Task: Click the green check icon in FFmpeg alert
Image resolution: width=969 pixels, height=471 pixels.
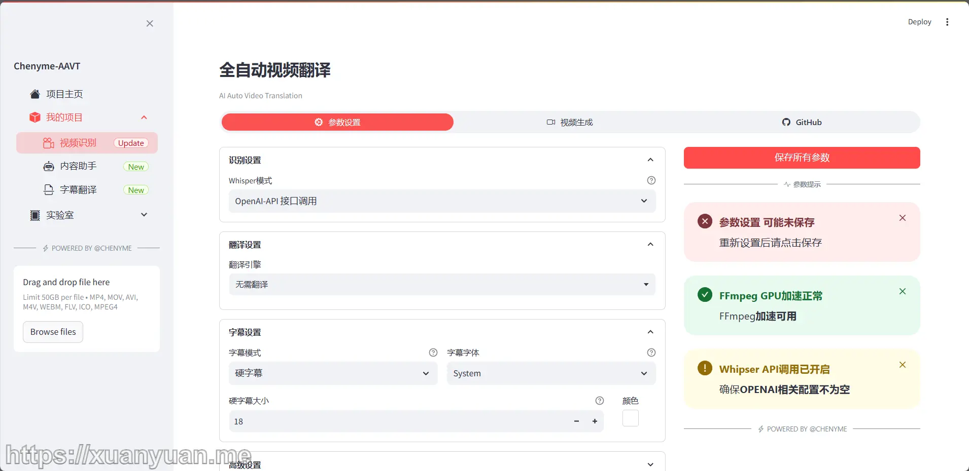Action: pyautogui.click(x=705, y=295)
